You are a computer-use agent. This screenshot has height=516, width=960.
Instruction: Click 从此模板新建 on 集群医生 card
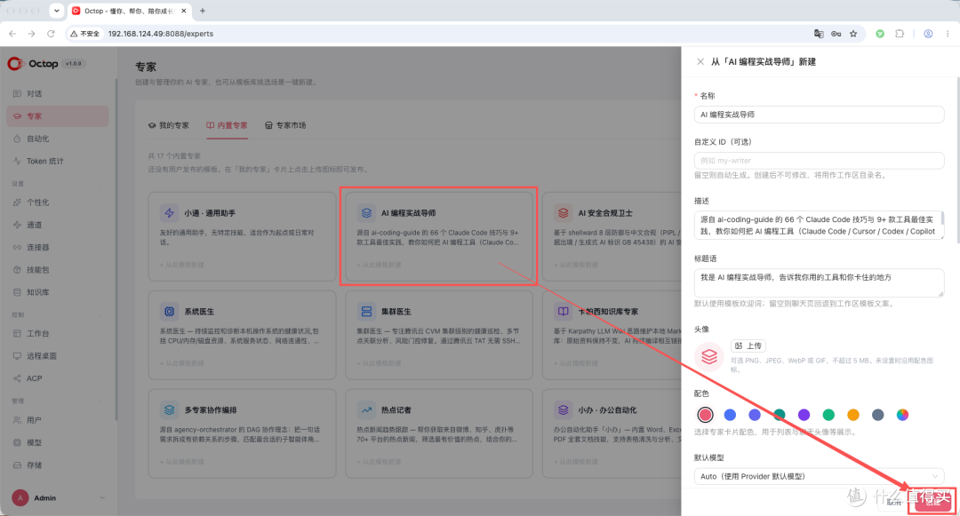380,363
